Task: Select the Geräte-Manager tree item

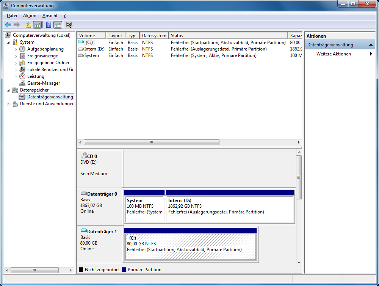Action: click(x=44, y=83)
